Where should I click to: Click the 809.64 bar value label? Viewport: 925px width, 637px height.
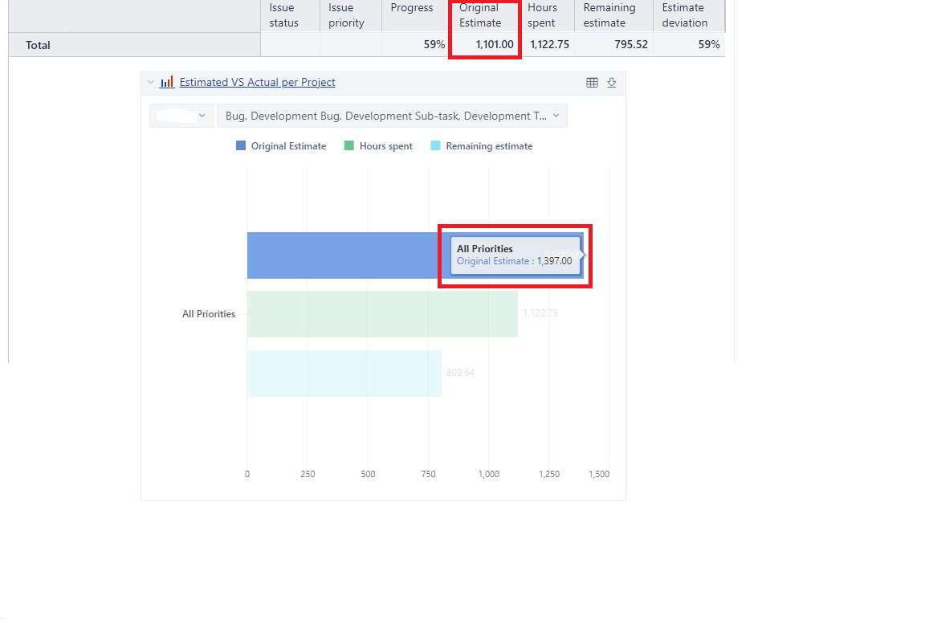coord(460,373)
